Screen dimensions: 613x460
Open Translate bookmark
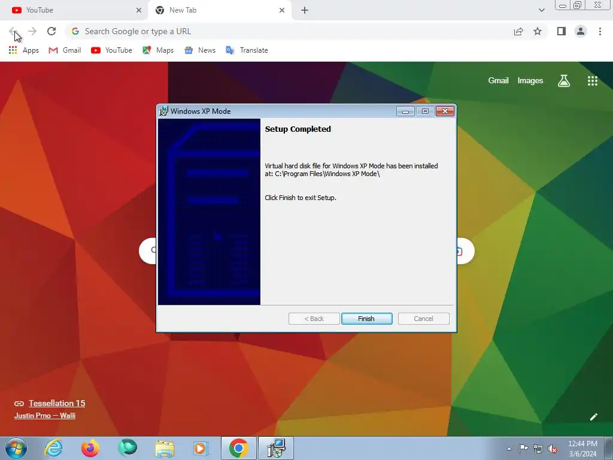click(x=247, y=50)
